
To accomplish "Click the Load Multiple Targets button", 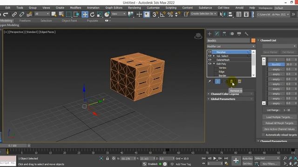I will [279, 117].
